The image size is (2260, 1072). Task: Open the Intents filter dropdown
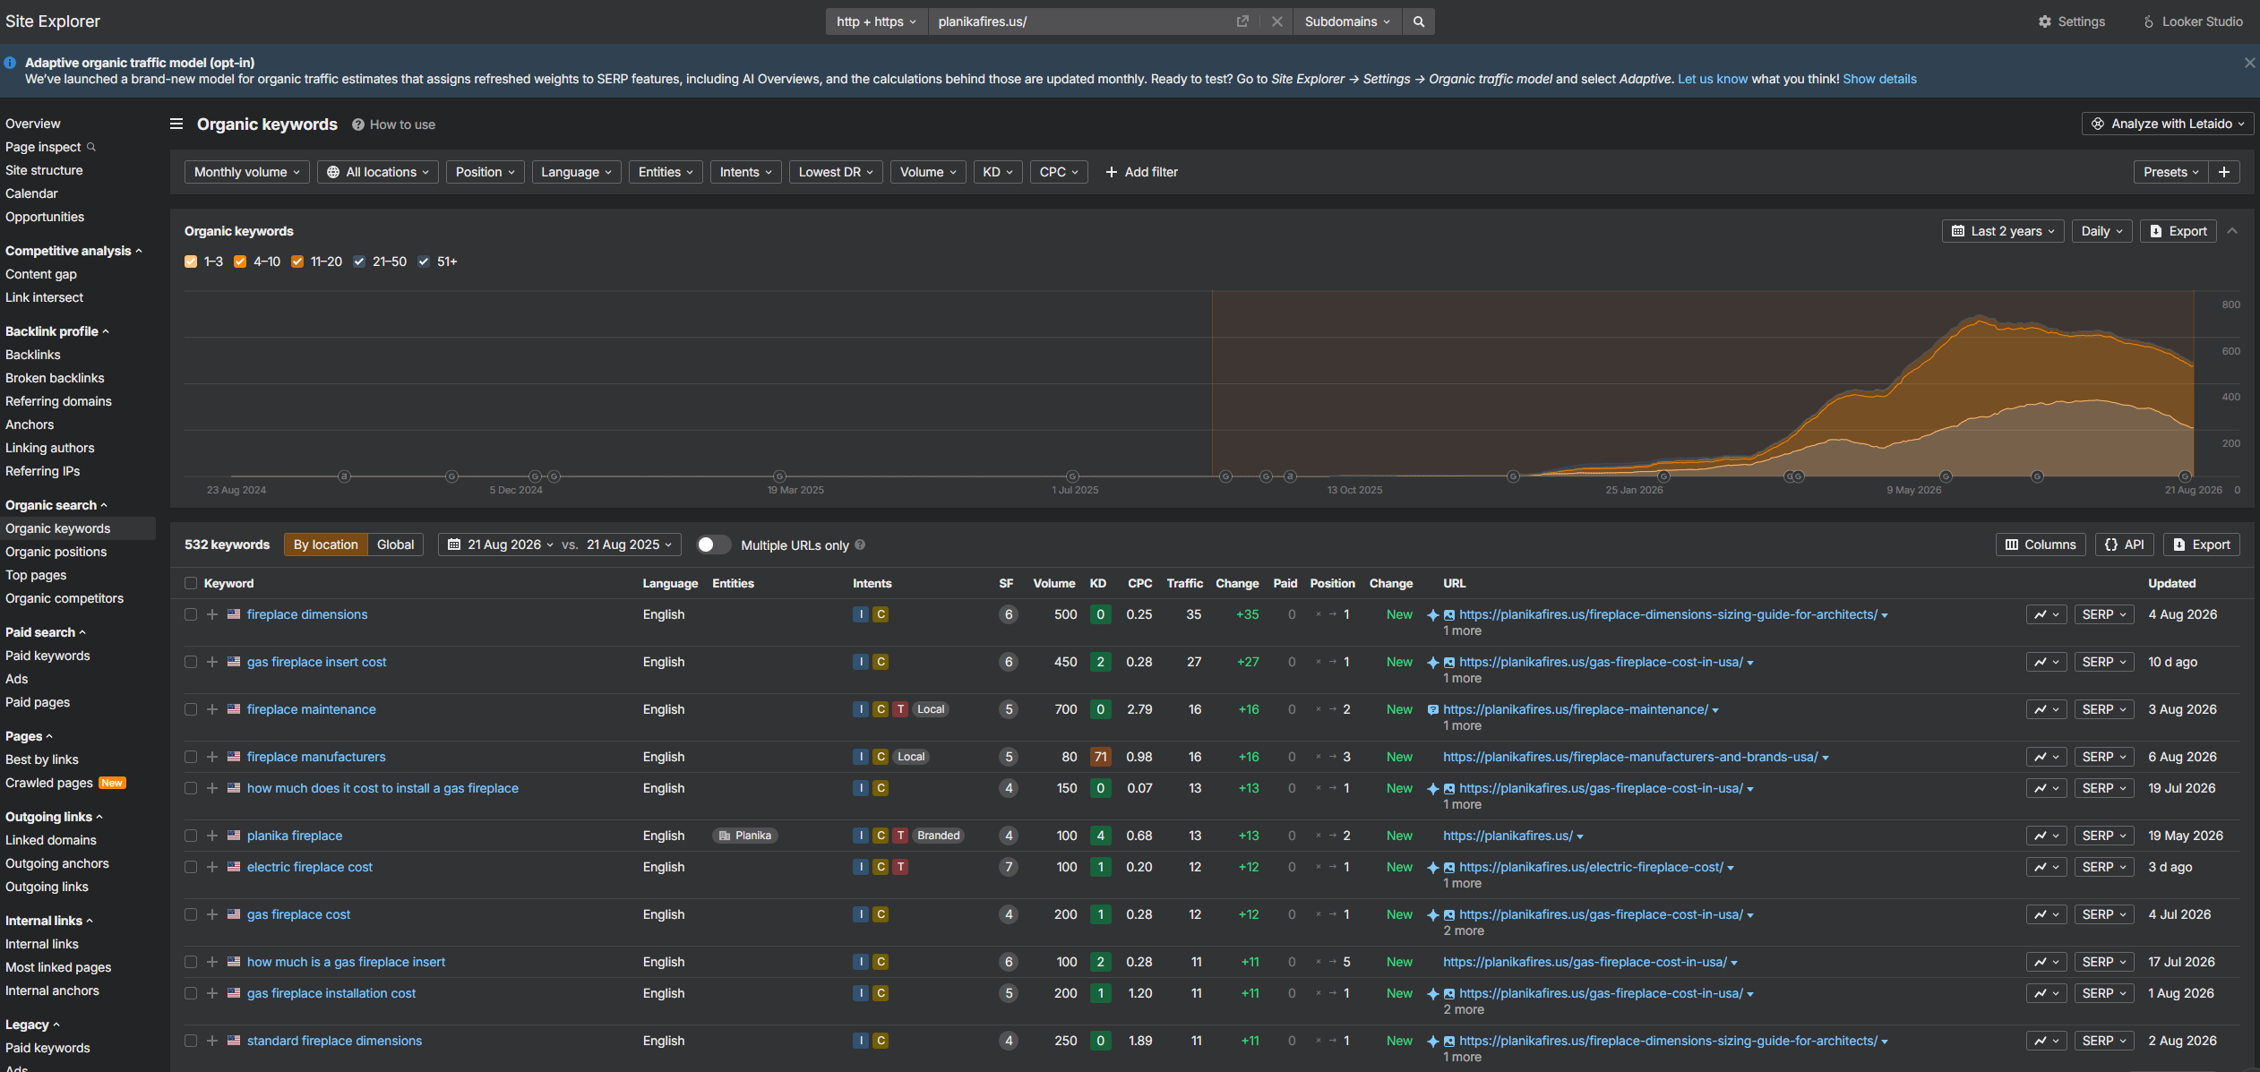pos(745,172)
